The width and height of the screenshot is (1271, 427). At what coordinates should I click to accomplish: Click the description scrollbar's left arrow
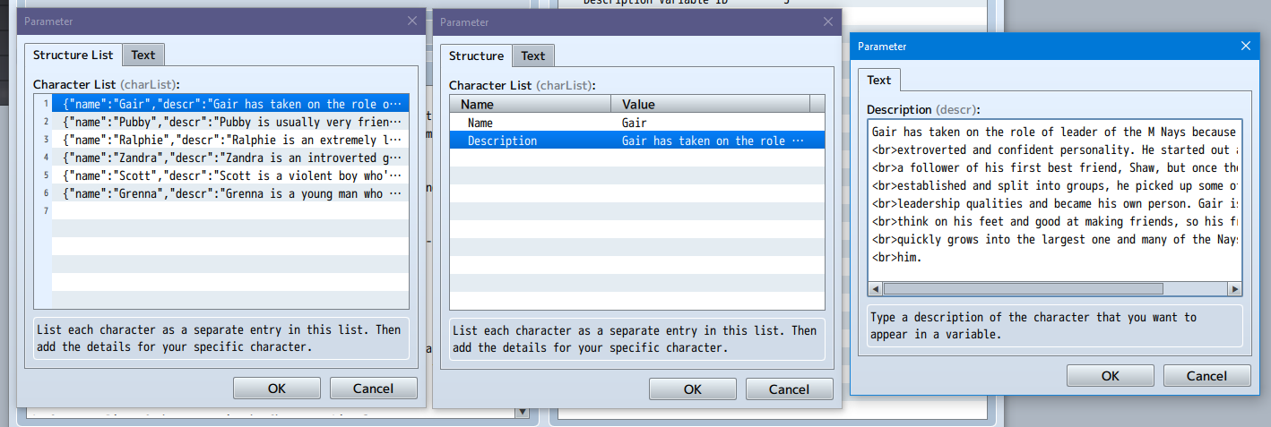[876, 289]
